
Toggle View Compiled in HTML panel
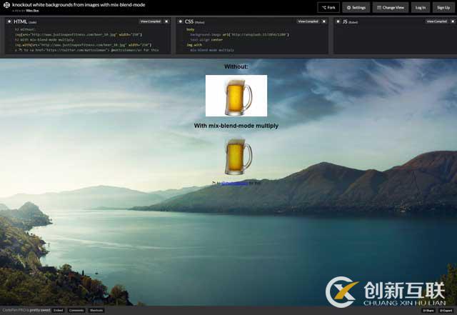coord(150,21)
